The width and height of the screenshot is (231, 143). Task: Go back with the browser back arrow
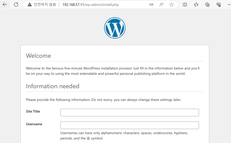click(x=5, y=5)
